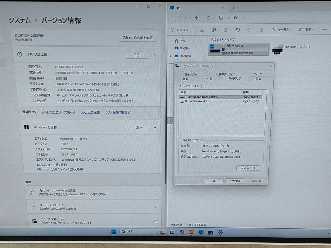Image resolution: width=331 pixels, height=248 pixels.
Task: Copy Windows specifications with コピー button
Action: (139, 128)
